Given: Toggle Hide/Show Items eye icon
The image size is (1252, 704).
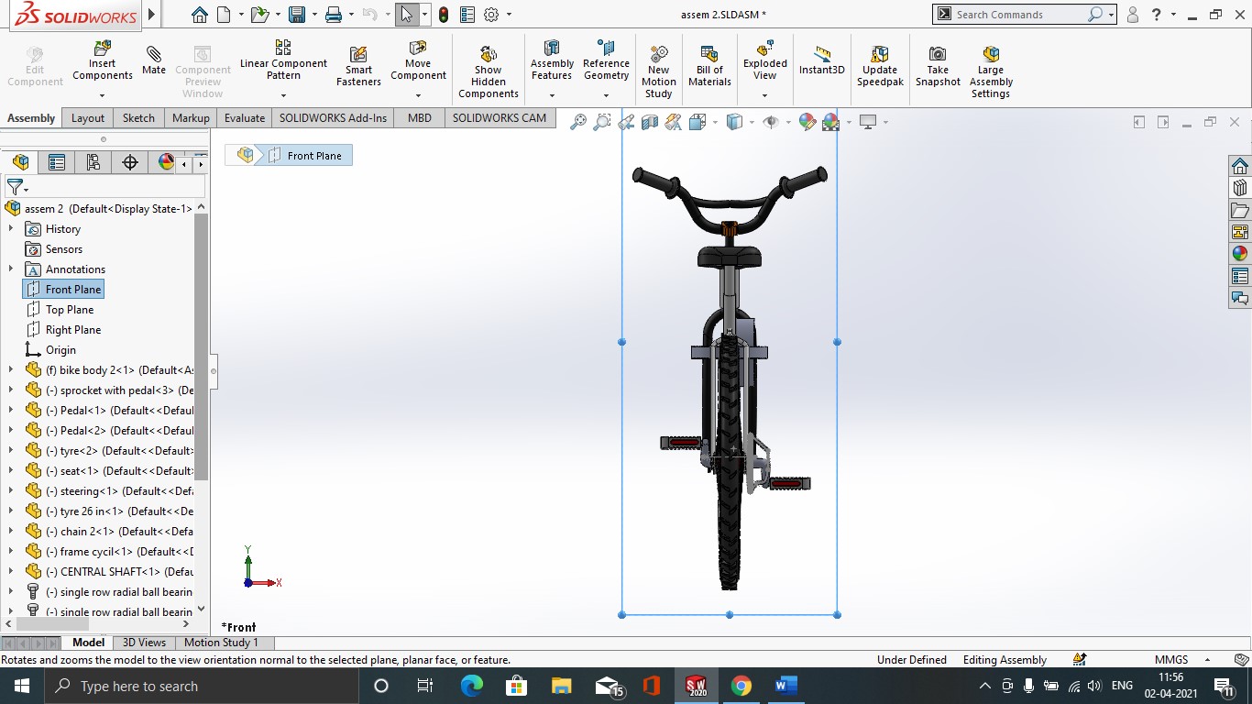Looking at the screenshot, I should click(x=771, y=122).
